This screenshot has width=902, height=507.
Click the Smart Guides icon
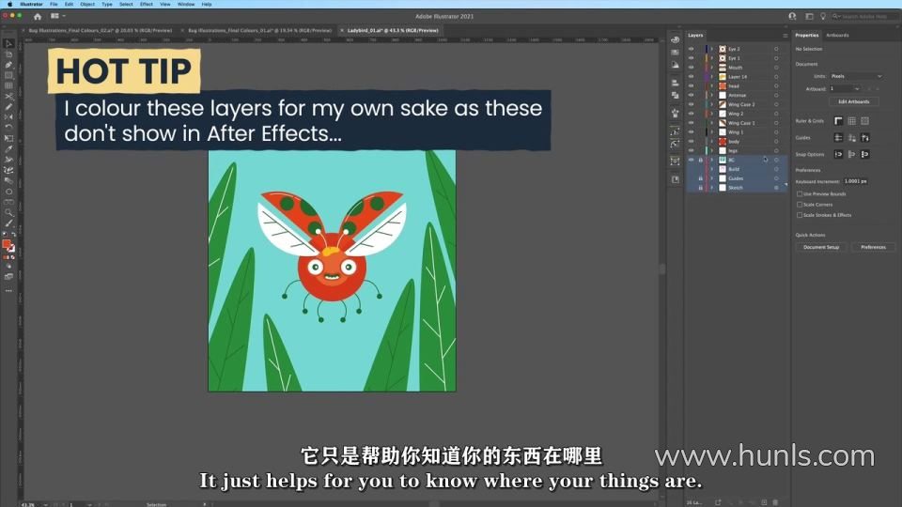(864, 137)
